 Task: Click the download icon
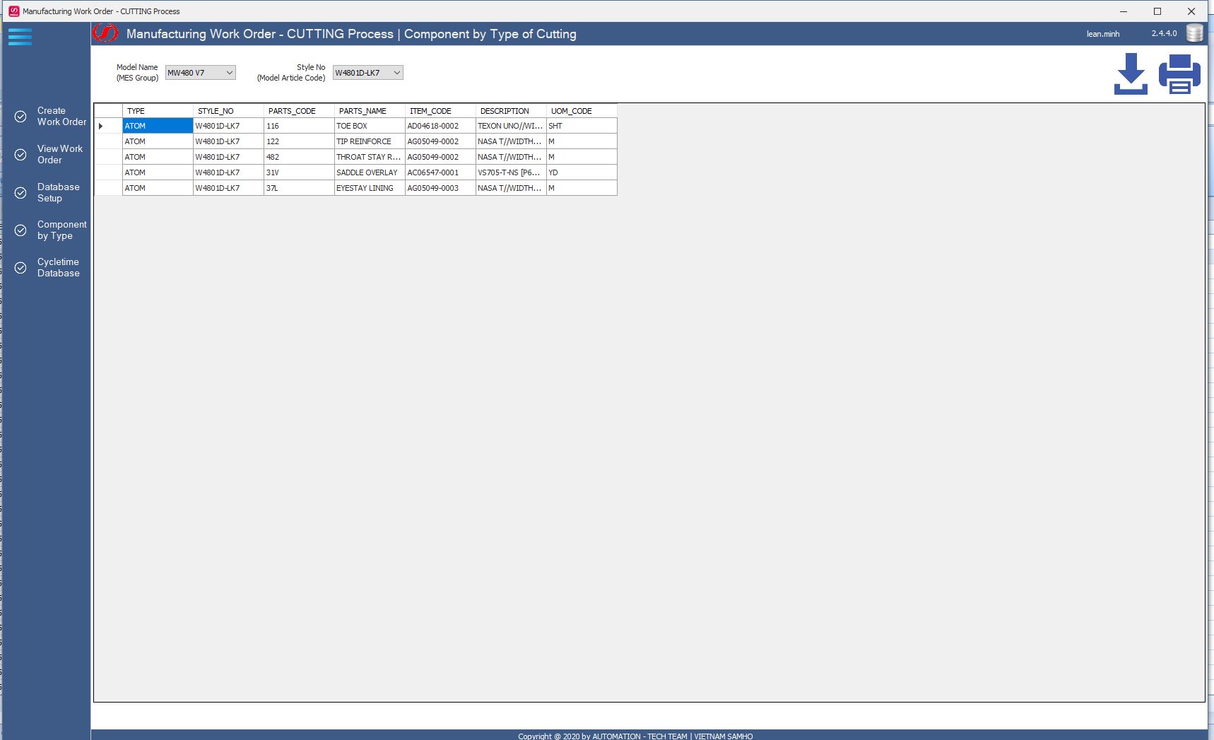1131,74
